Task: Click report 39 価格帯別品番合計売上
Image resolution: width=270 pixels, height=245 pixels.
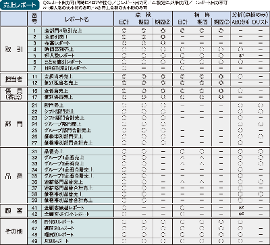Action: point(69,200)
